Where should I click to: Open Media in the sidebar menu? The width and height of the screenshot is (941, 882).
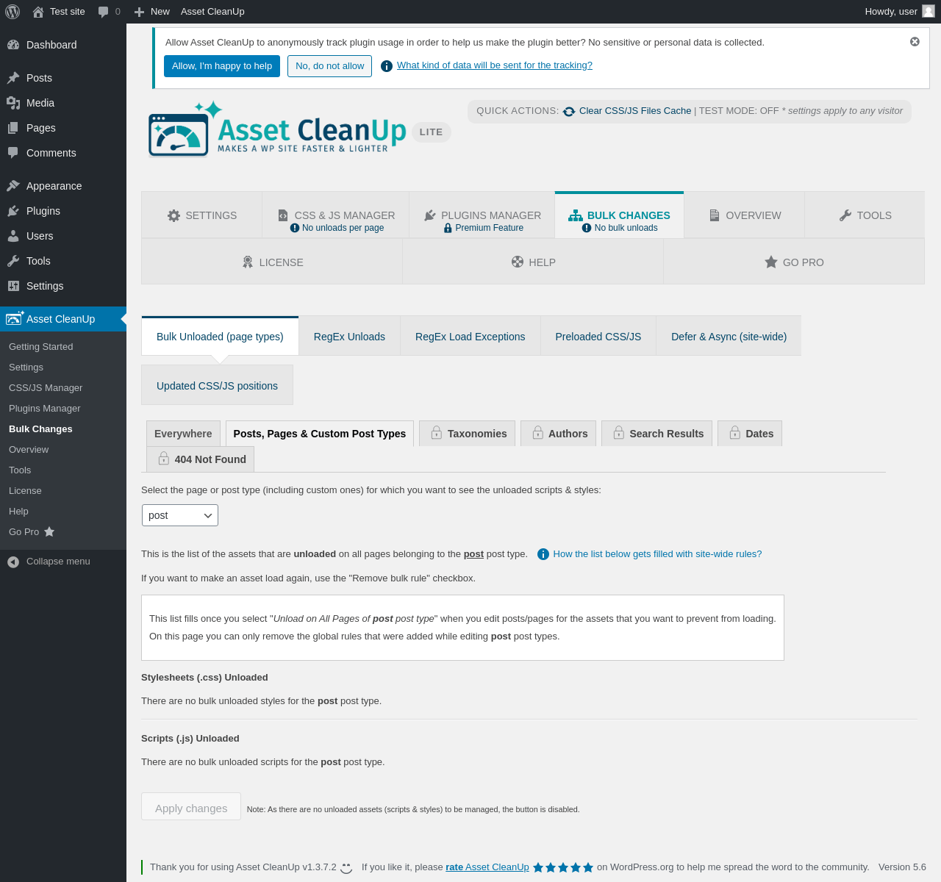pos(63,103)
